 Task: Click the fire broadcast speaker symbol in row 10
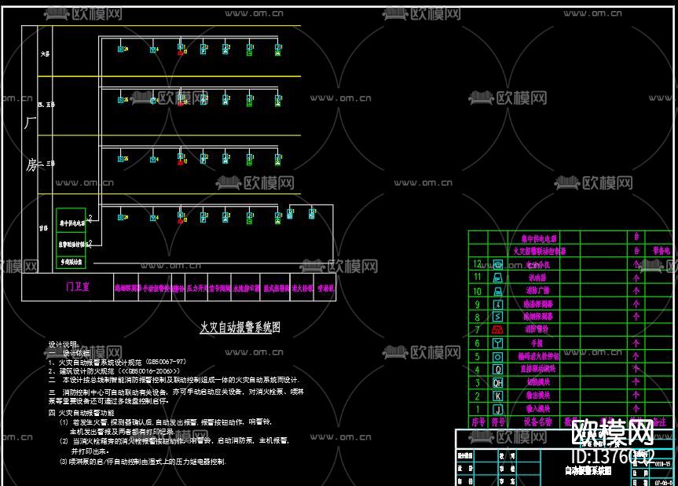point(497,291)
